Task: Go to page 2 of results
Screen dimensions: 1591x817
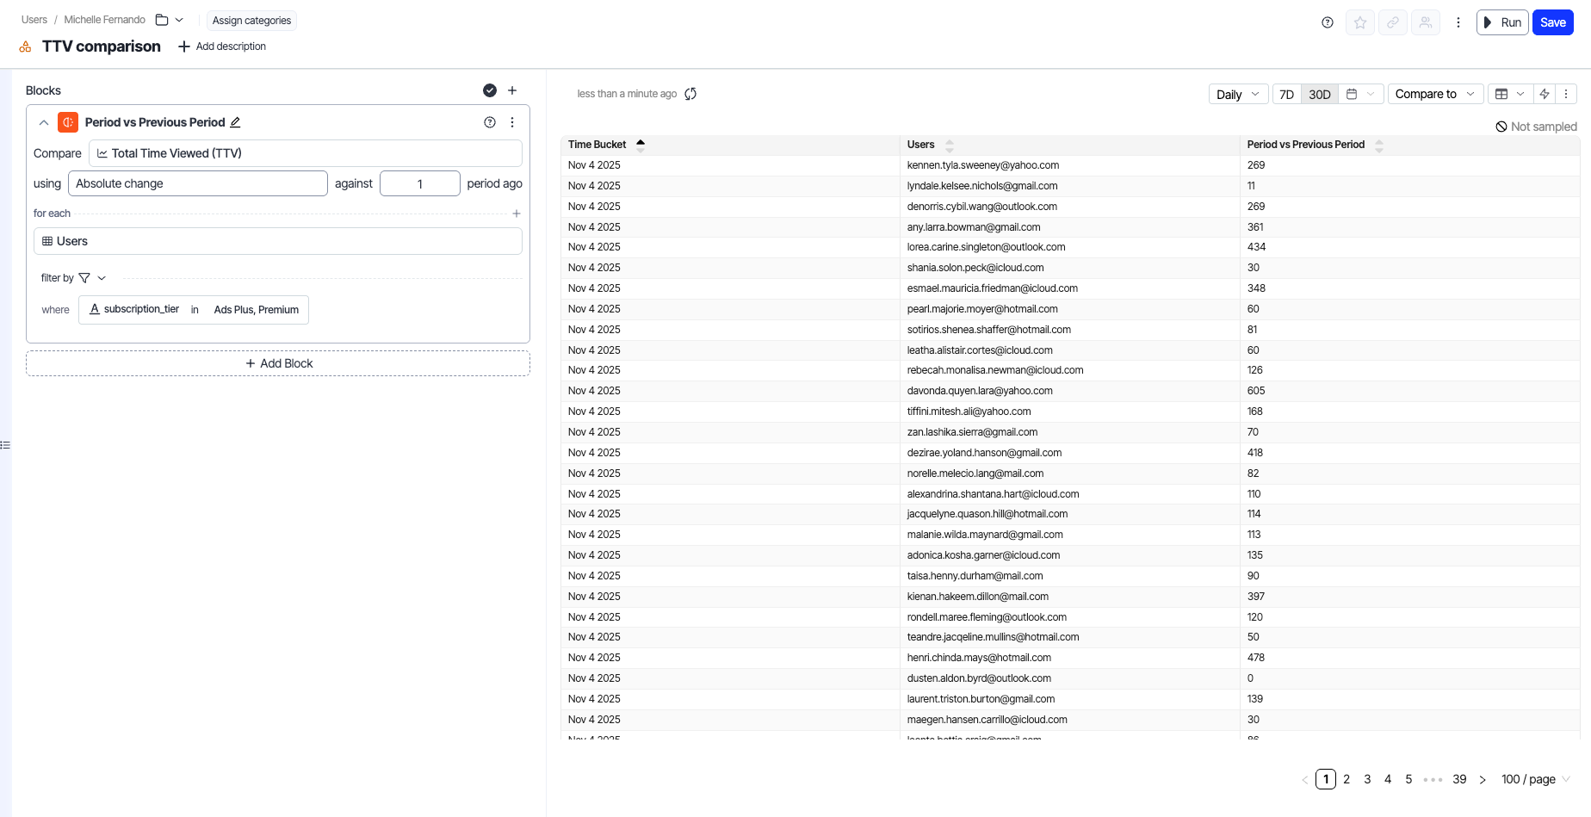Action: [1346, 779]
